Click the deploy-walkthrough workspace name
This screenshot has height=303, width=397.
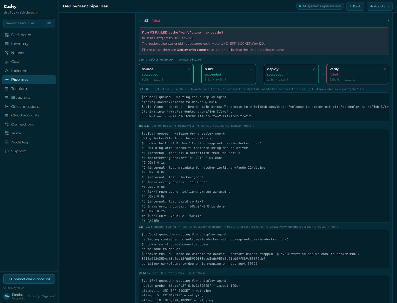tap(21, 13)
